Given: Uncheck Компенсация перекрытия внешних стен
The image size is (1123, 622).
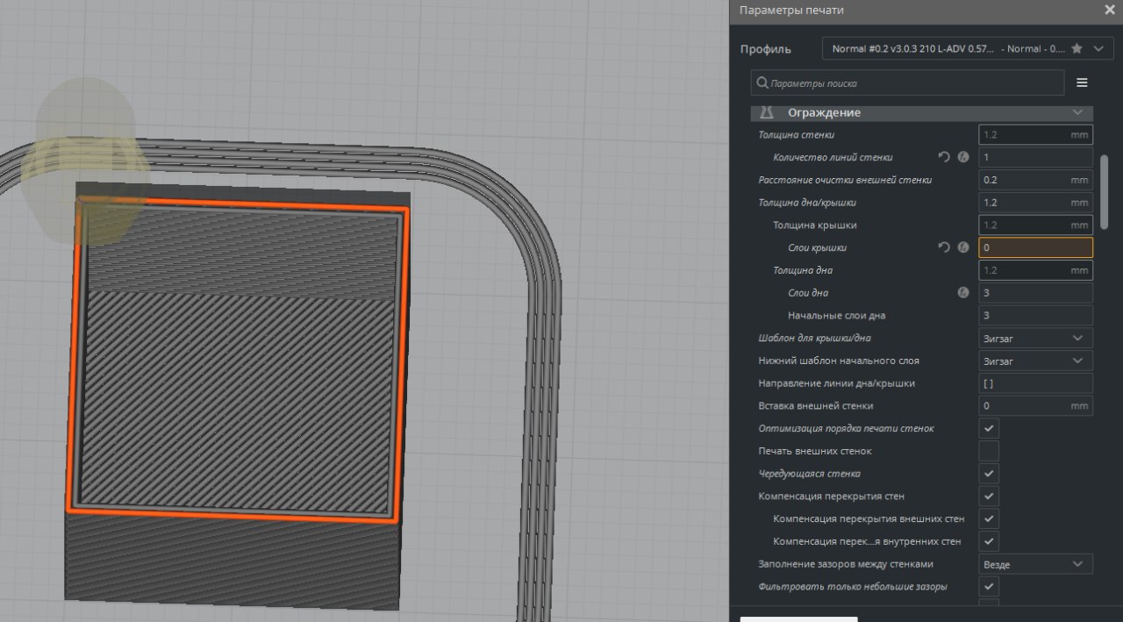Looking at the screenshot, I should (989, 518).
